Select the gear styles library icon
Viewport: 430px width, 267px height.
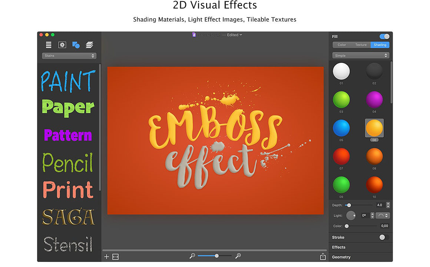click(x=62, y=45)
